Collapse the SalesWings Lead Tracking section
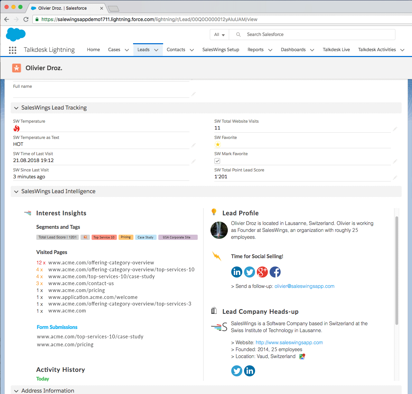 tap(16, 108)
